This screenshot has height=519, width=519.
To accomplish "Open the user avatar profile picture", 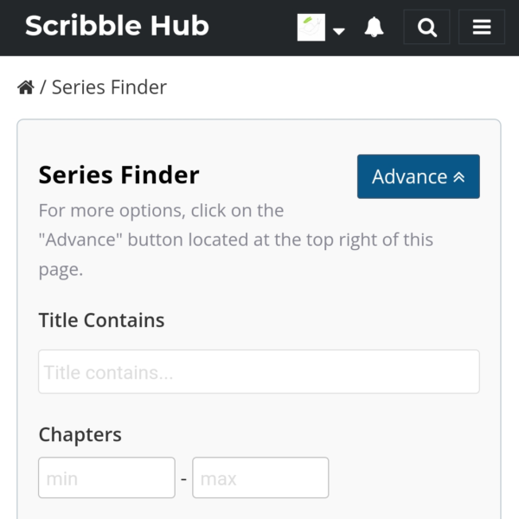I will click(x=311, y=28).
